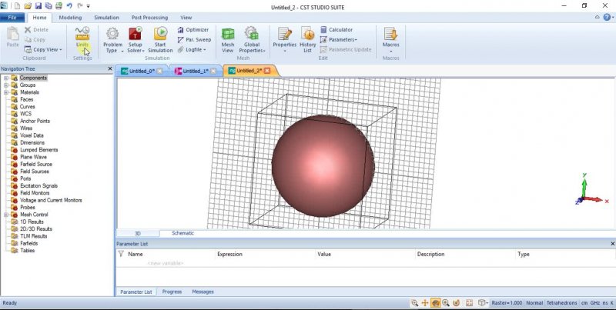Select 1D Results in the navigation tree
This screenshot has width=616, height=310.
point(32,222)
